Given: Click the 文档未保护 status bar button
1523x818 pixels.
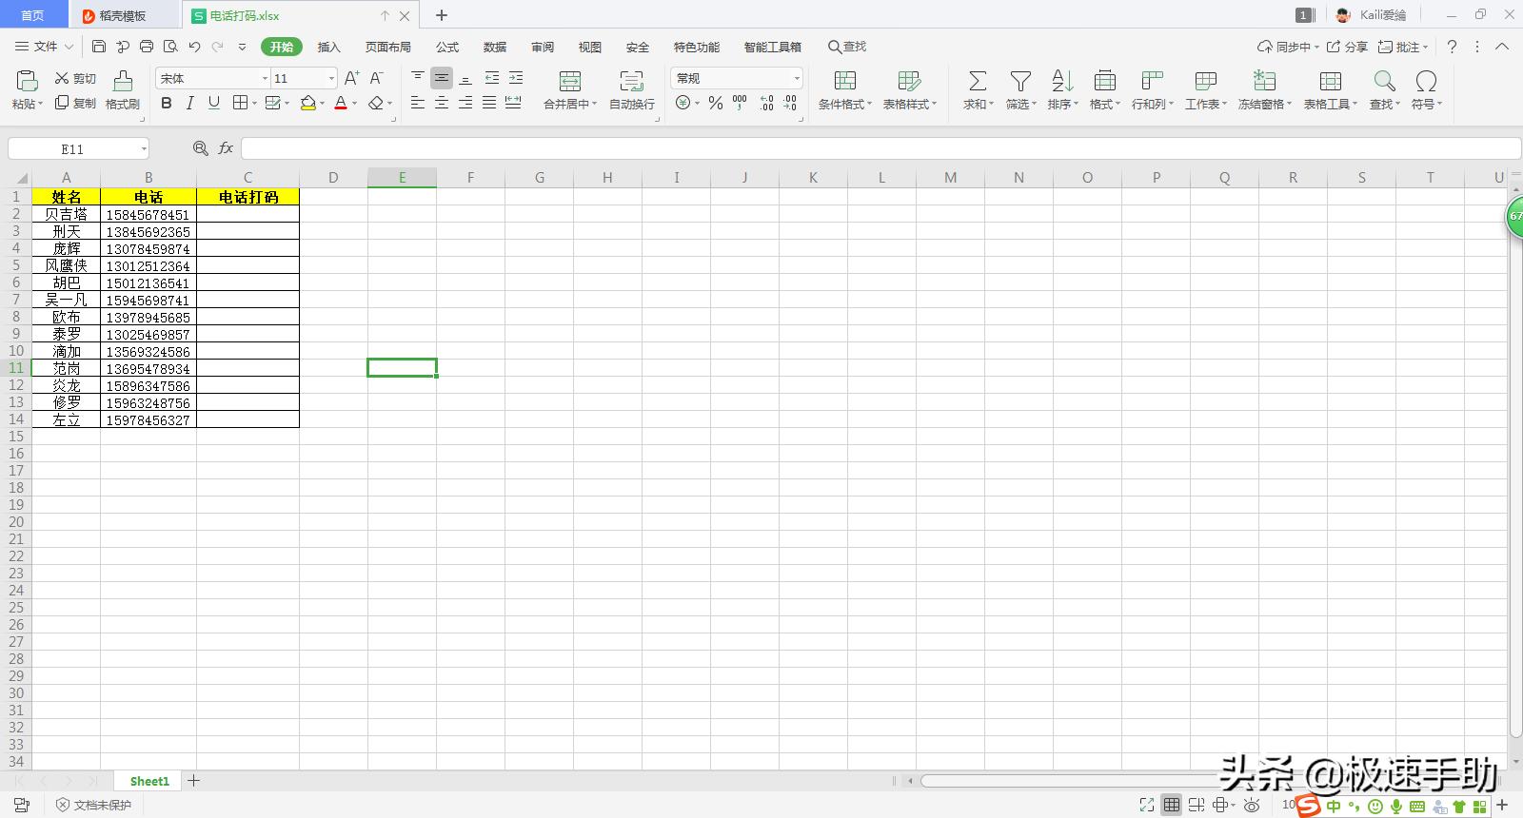Looking at the screenshot, I should (x=94, y=805).
